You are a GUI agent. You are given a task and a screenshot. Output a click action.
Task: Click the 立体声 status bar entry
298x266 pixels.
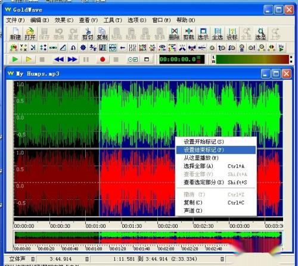[17, 259]
